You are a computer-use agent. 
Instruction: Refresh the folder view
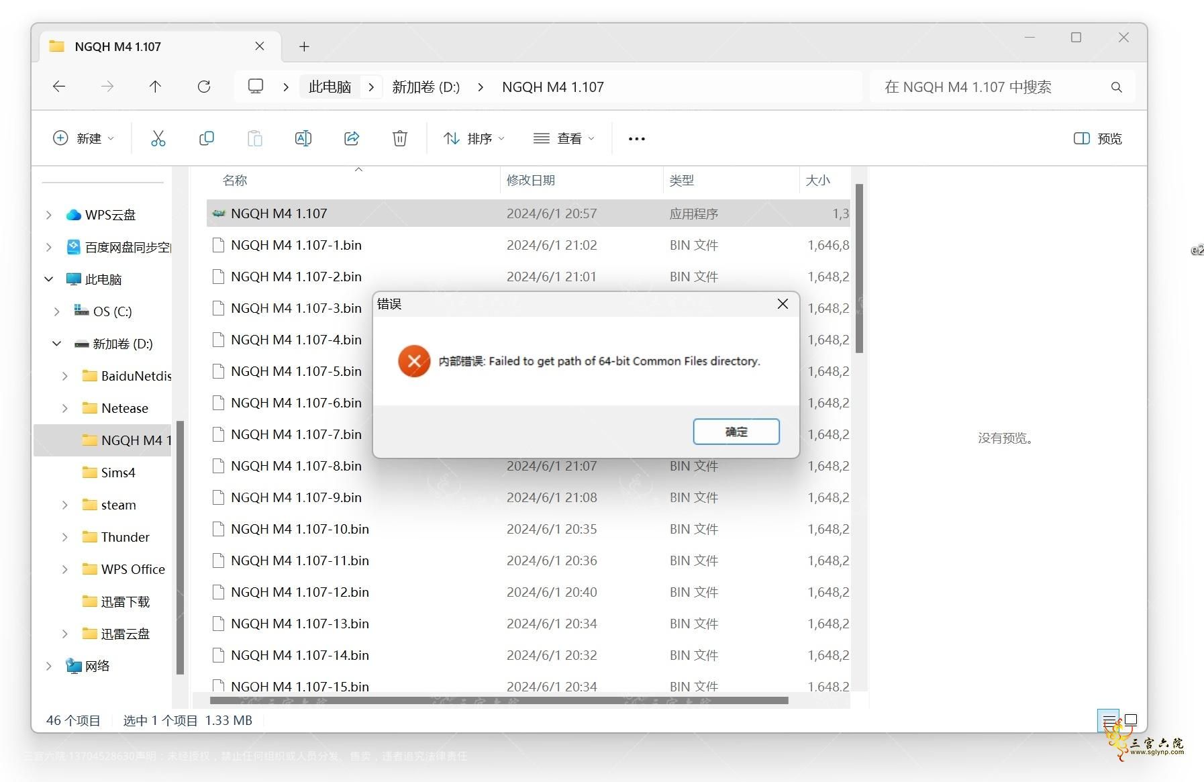(204, 87)
